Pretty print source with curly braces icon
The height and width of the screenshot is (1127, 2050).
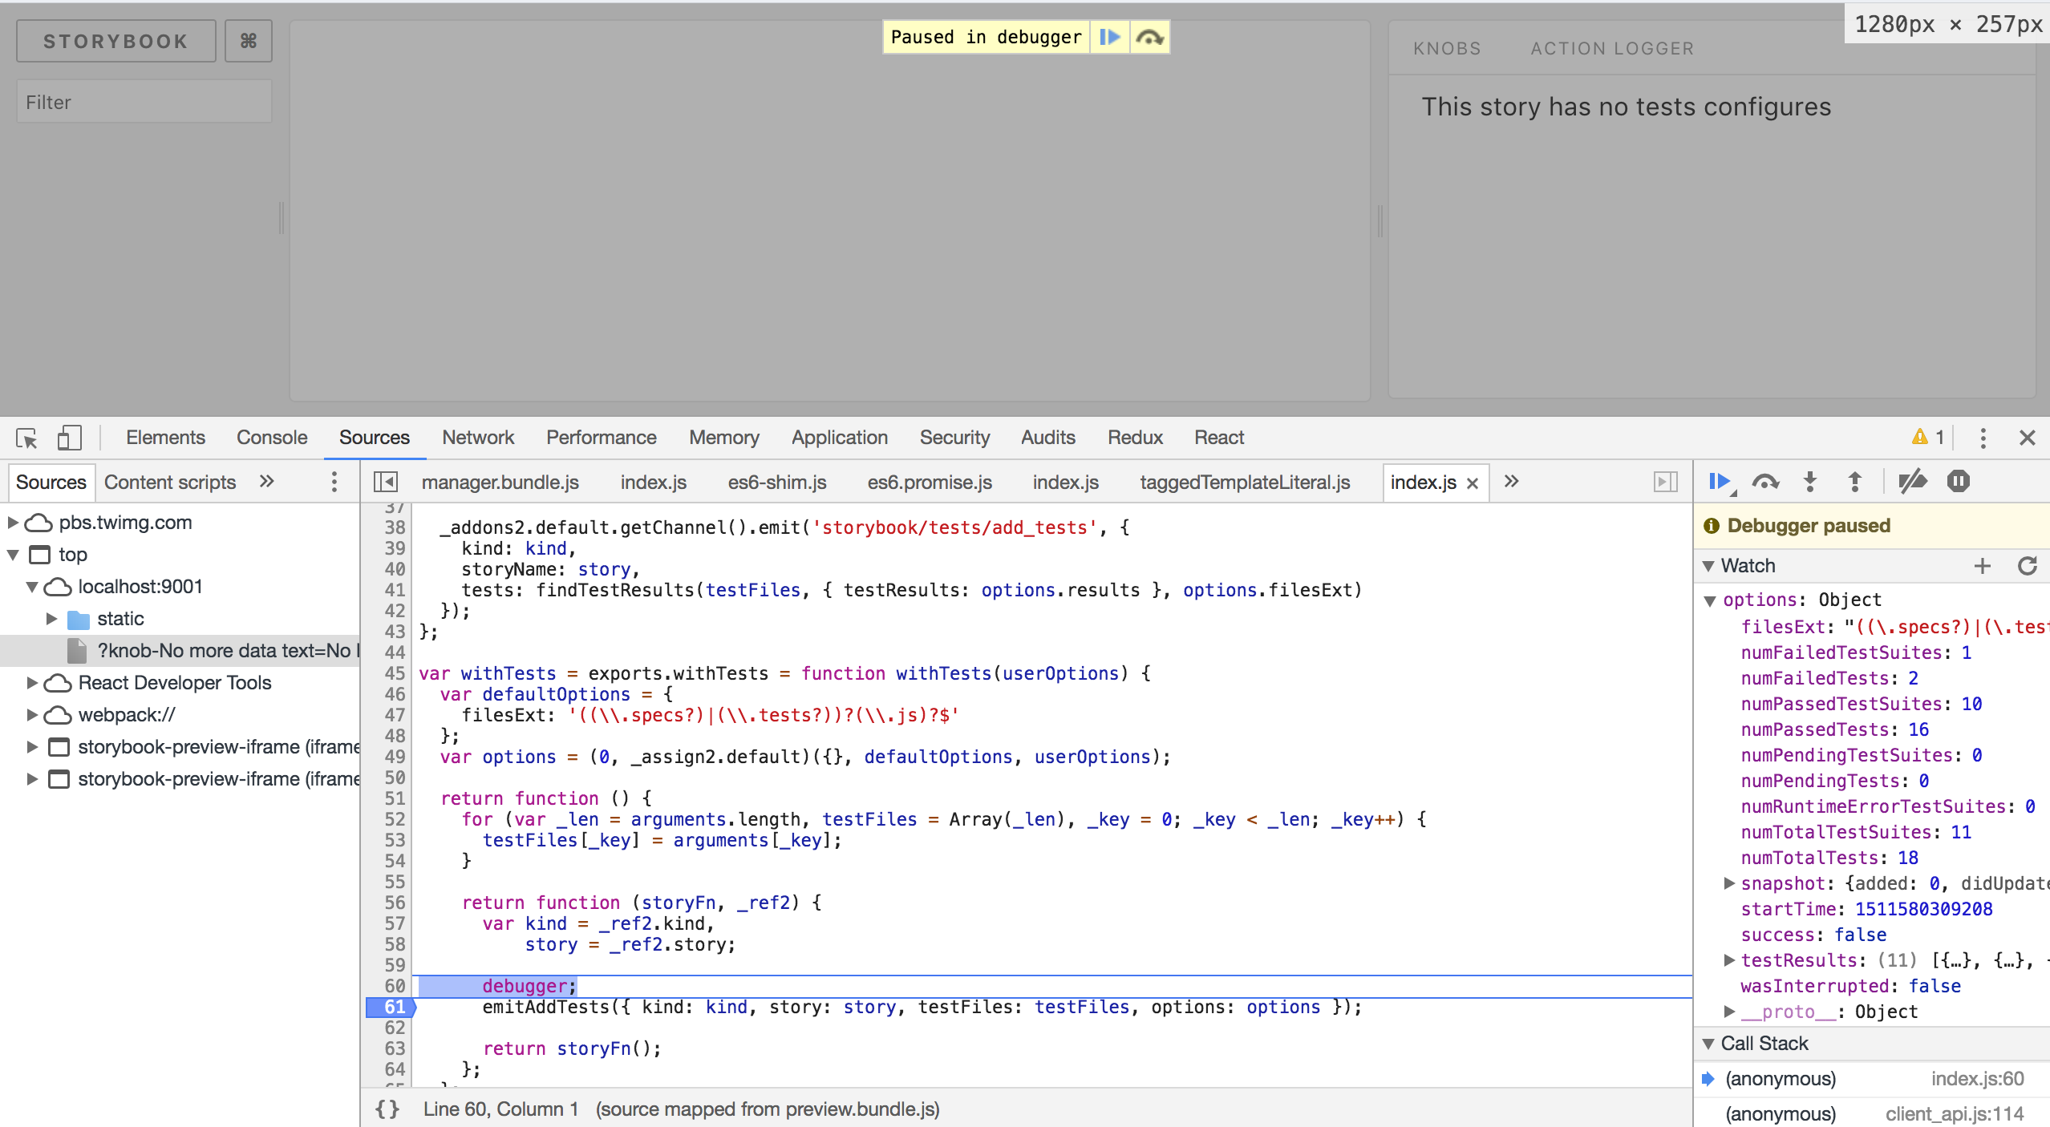[387, 1109]
